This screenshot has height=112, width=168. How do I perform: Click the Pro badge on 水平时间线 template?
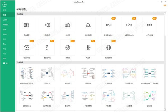point(154,18)
